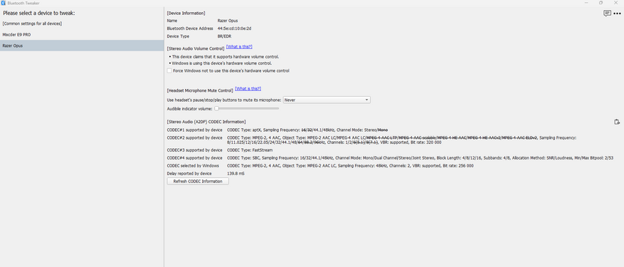Click the Bluetooth address 44:5e:cd:10:0e:2d
The width and height of the screenshot is (624, 267).
(234, 28)
